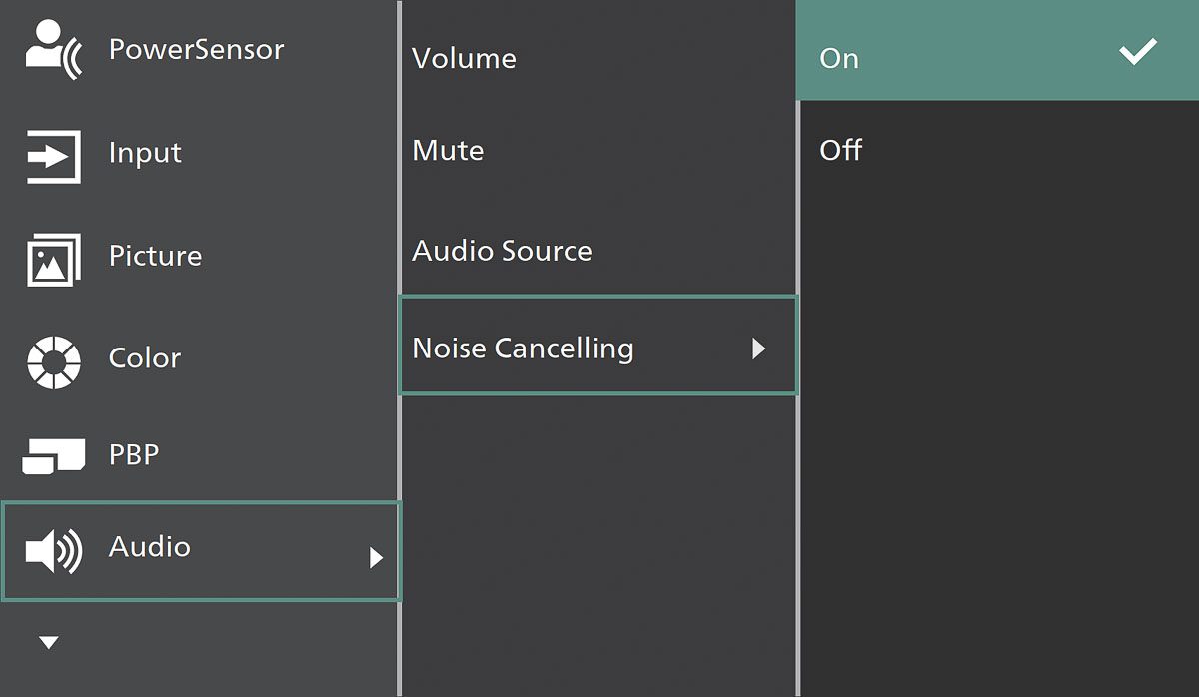Viewport: 1199px width, 697px height.
Task: Select the Noise Cancelling label
Action: tap(523, 348)
